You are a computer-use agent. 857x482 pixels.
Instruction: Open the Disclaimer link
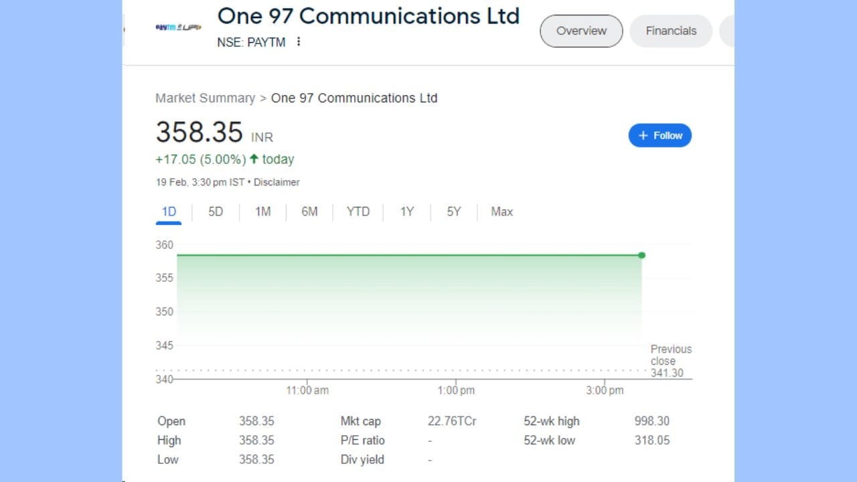coord(277,182)
